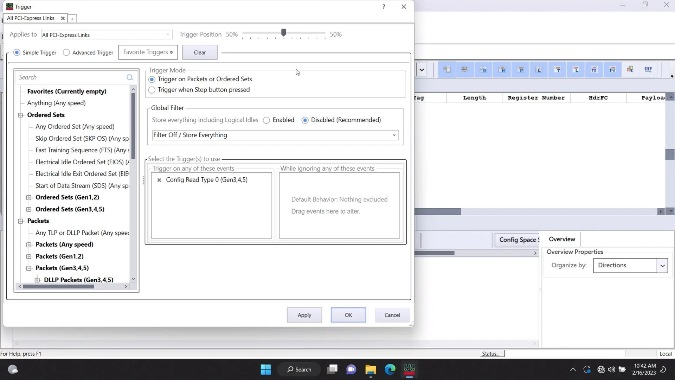Toggle the 'Pf' pane toolbar icon
675x380 pixels.
(x=612, y=70)
